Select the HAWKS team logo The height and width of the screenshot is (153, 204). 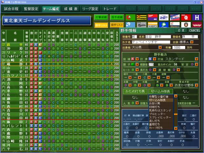click(x=153, y=25)
